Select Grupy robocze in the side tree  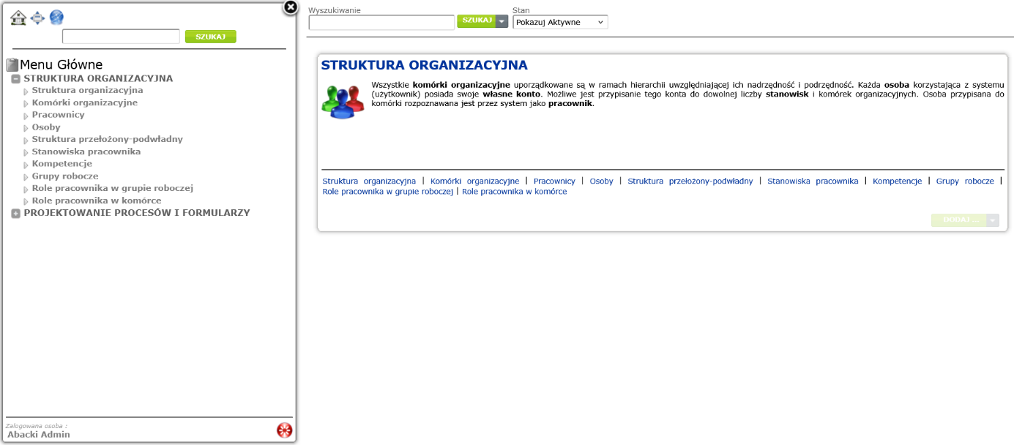64,176
